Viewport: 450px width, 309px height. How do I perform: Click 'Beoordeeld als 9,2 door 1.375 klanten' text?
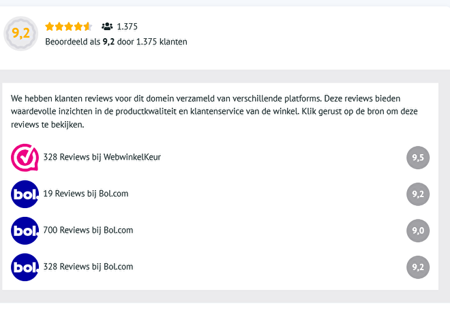[x=116, y=42]
